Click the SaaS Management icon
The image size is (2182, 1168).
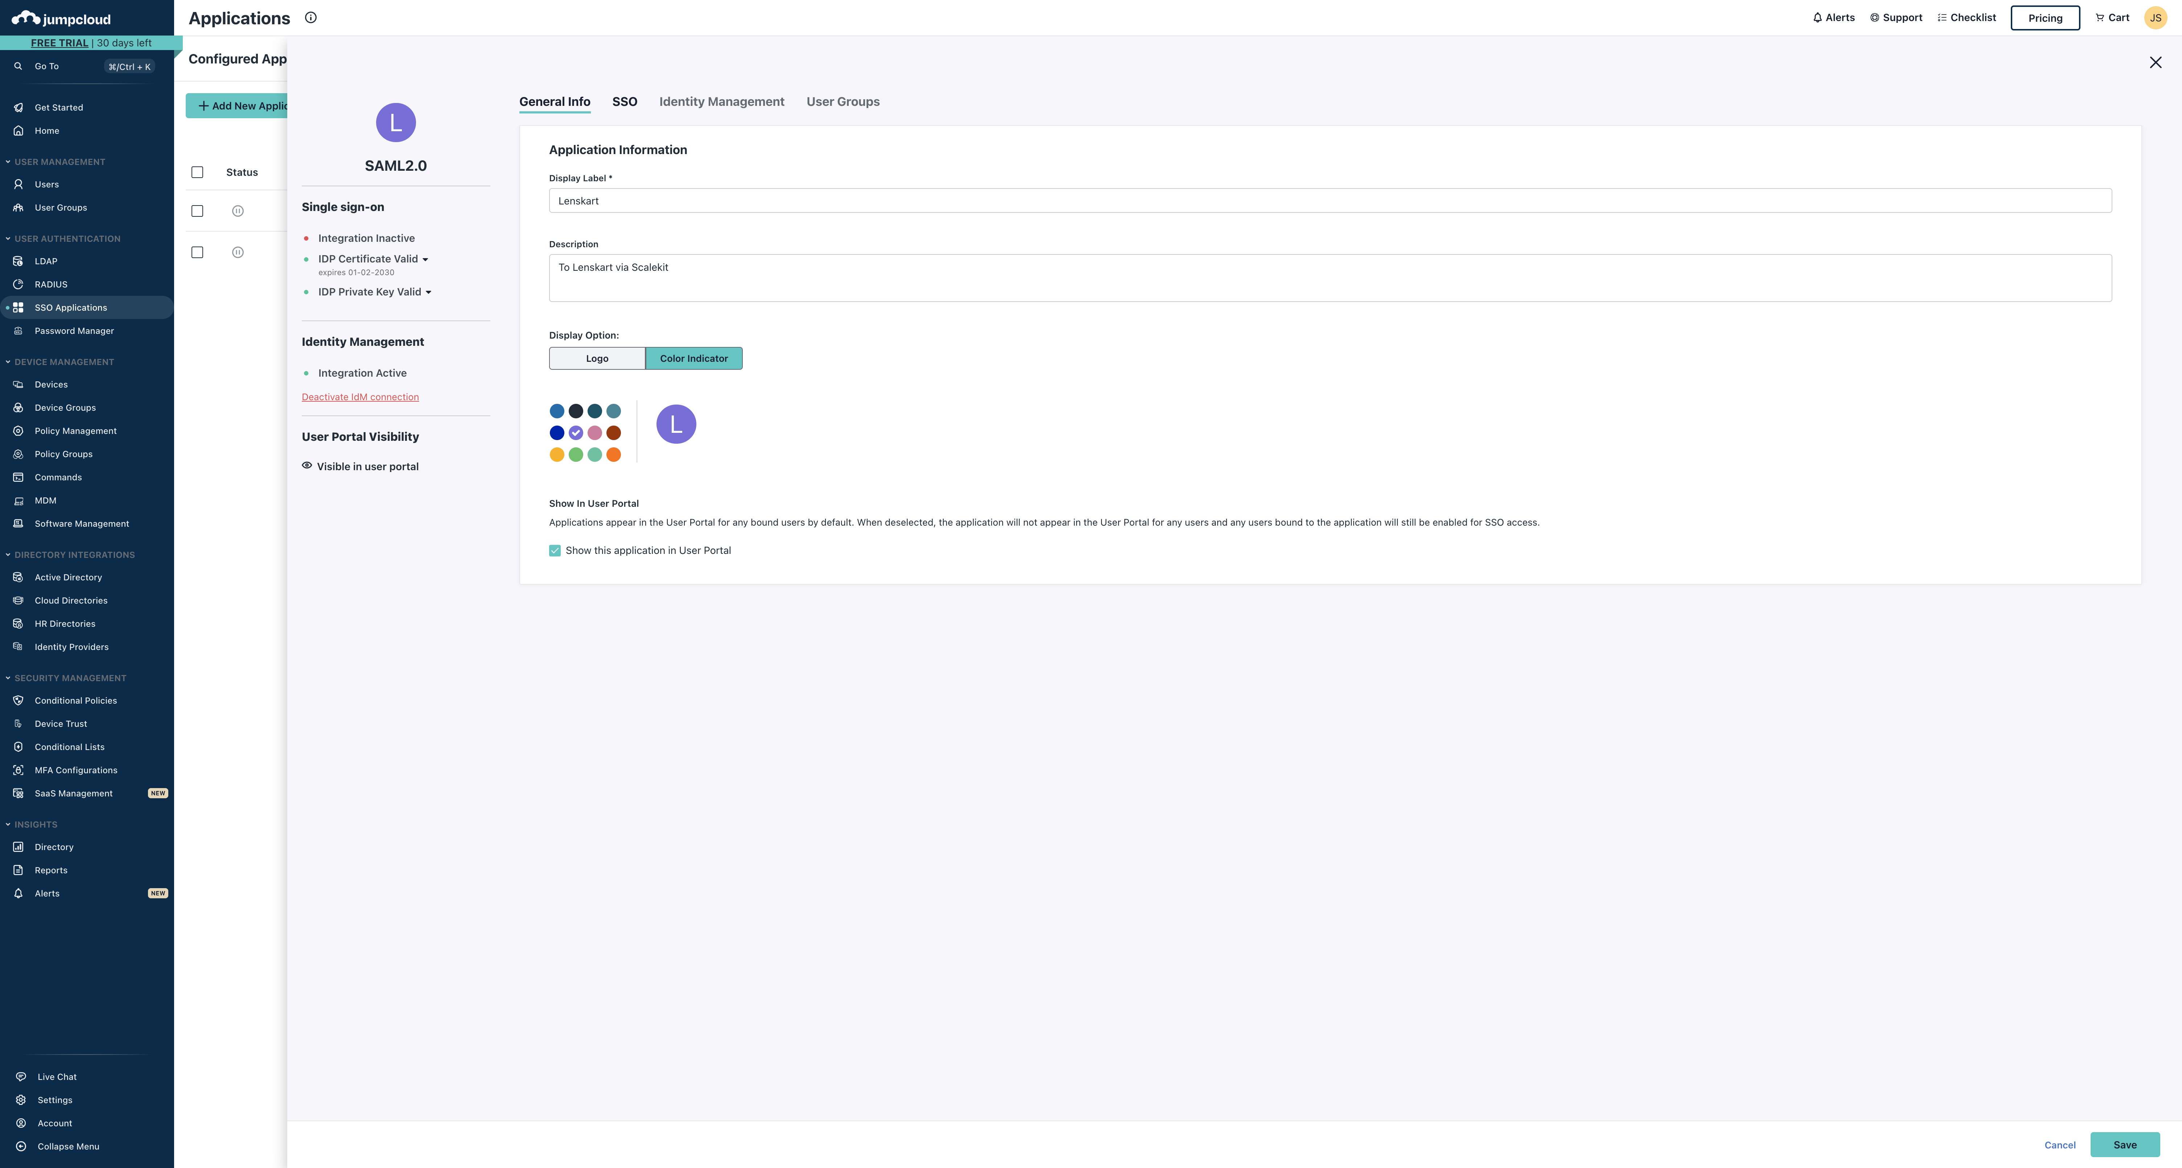click(x=18, y=794)
